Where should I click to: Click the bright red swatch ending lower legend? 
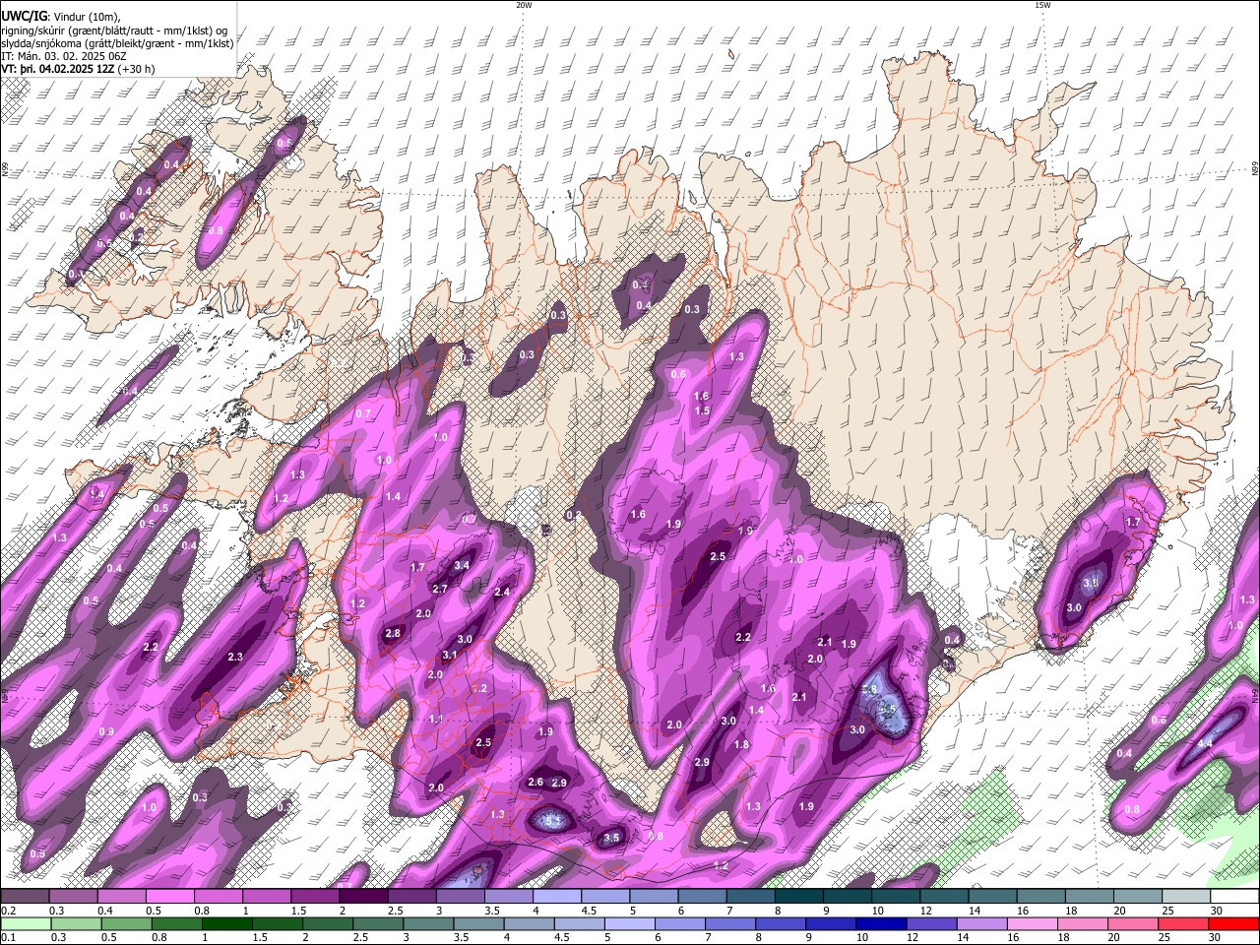tap(1233, 924)
